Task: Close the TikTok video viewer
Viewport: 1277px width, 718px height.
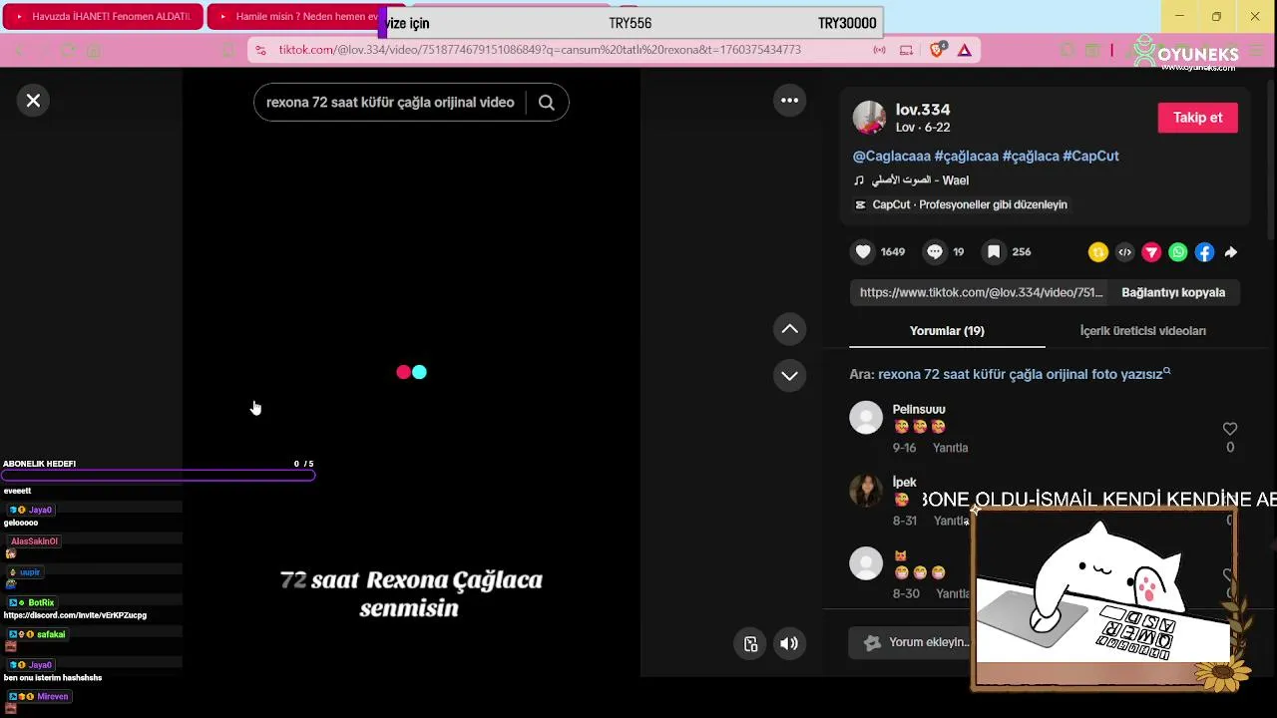Action: pyautogui.click(x=33, y=101)
